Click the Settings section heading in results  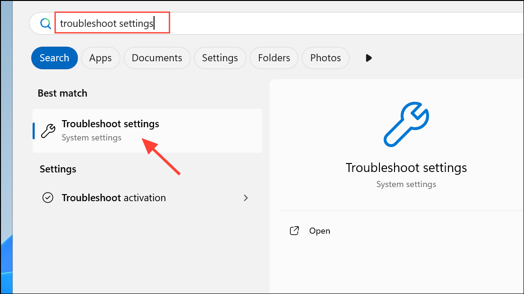coord(58,169)
